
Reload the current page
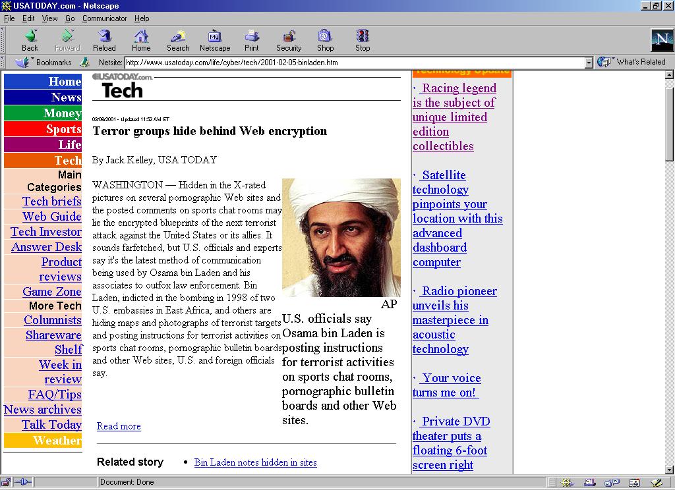104,41
